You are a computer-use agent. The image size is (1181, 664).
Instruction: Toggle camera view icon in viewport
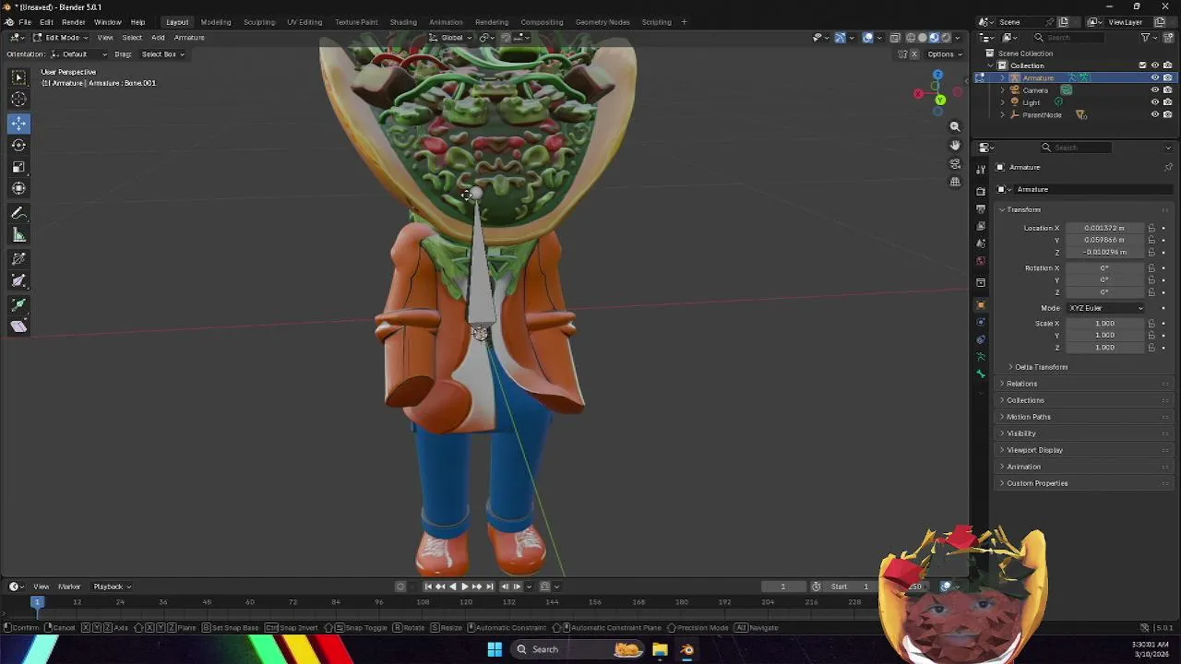click(955, 163)
